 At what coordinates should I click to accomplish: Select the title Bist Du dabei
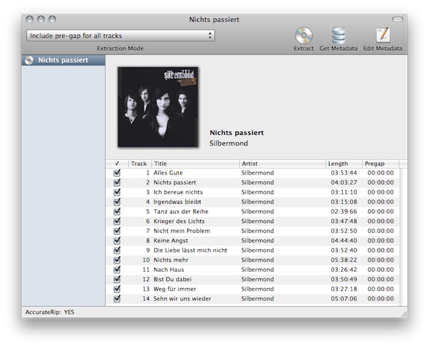coord(172,280)
